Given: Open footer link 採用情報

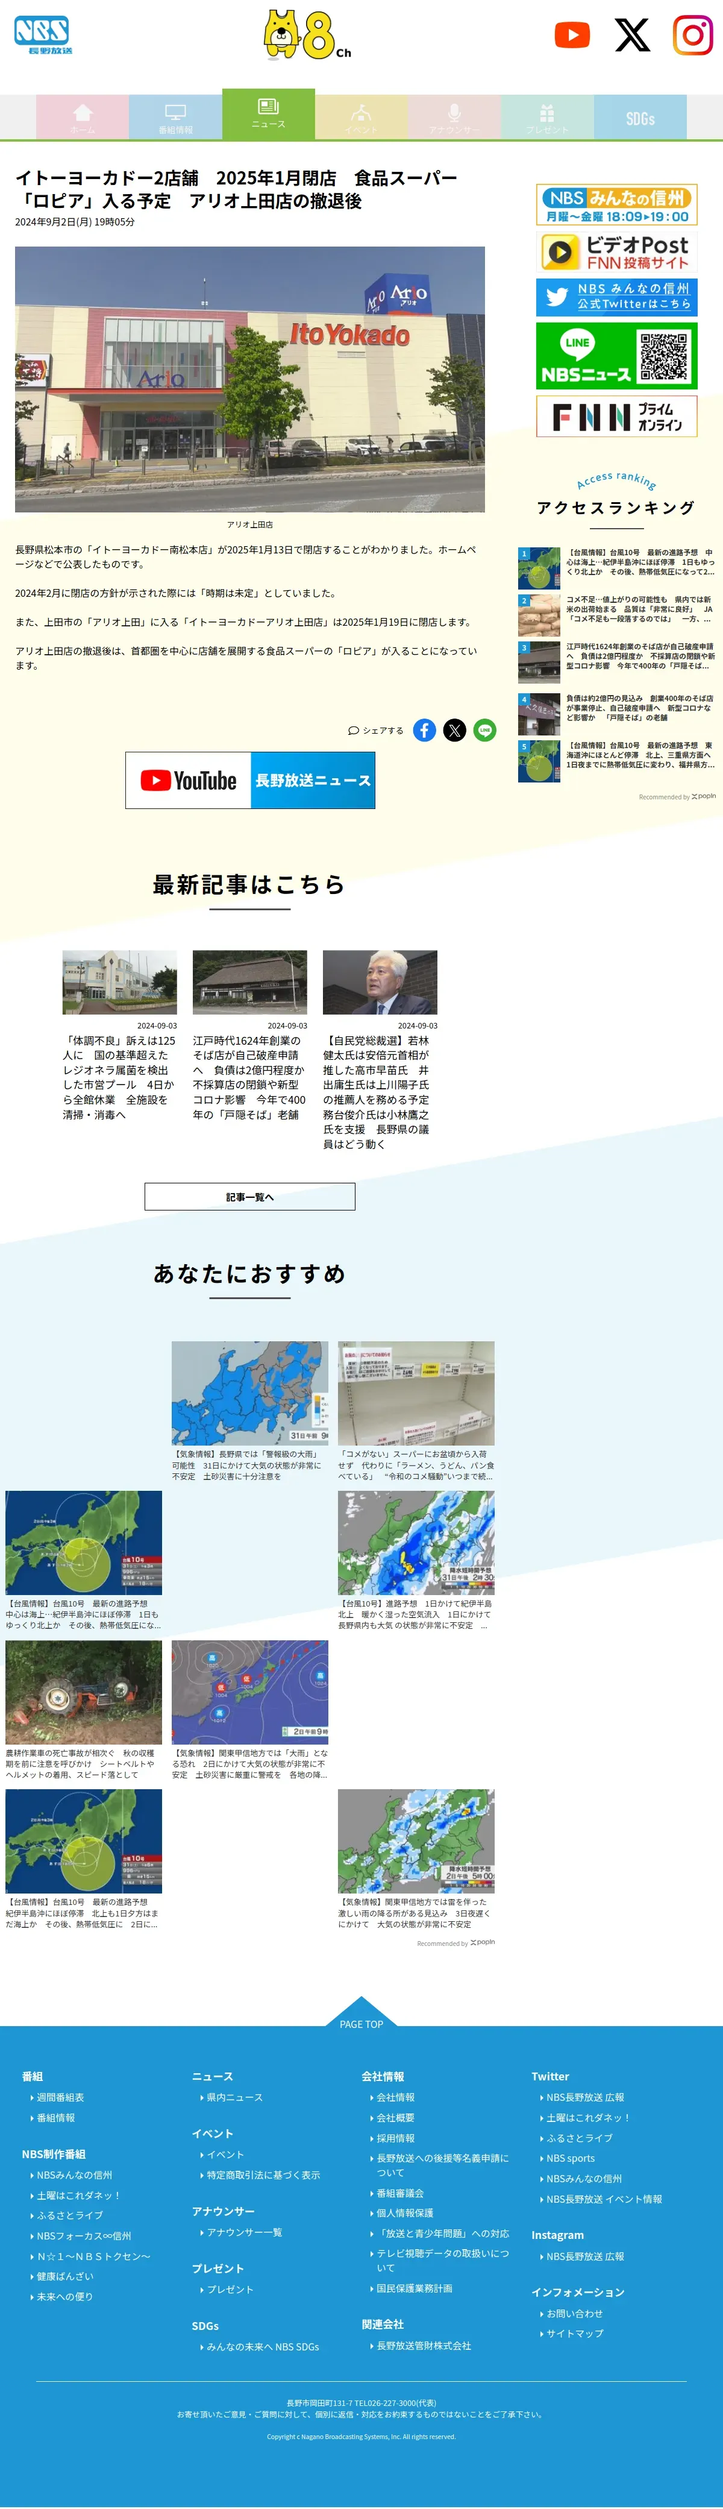Looking at the screenshot, I should pos(395,2138).
